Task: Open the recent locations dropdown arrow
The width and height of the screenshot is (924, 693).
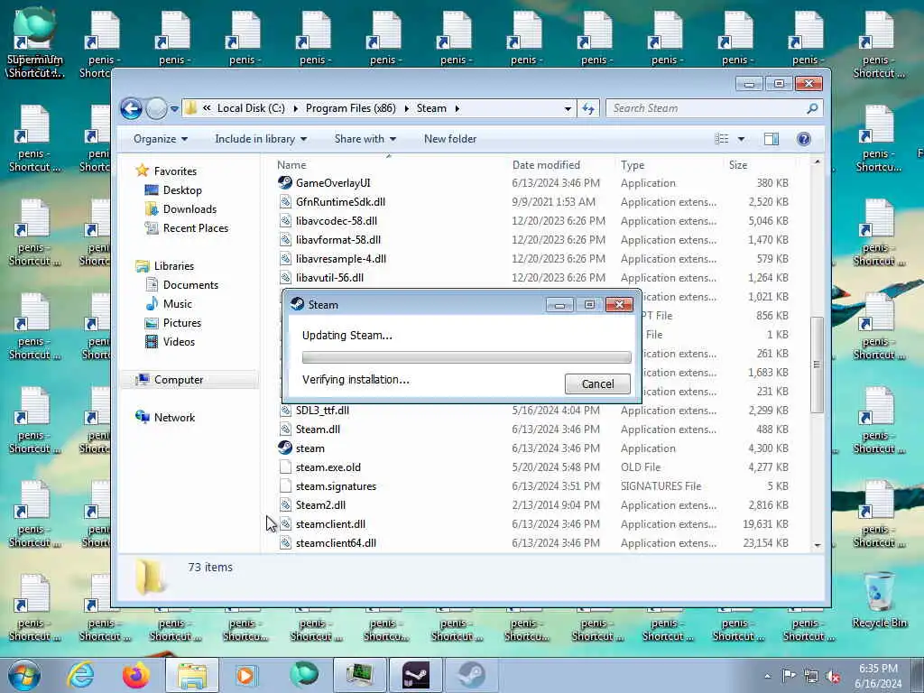Action: pyautogui.click(x=174, y=108)
